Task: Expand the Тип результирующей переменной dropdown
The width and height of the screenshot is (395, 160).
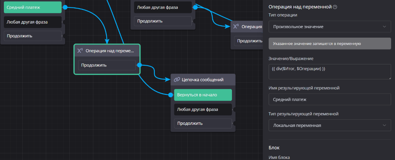Action: pyautogui.click(x=329, y=125)
